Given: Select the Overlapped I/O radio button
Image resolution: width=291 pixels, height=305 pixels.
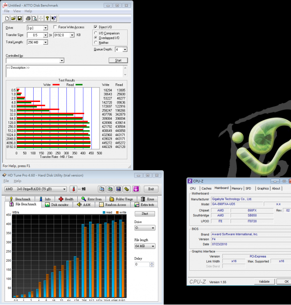Looking at the screenshot, I should 95,38.
